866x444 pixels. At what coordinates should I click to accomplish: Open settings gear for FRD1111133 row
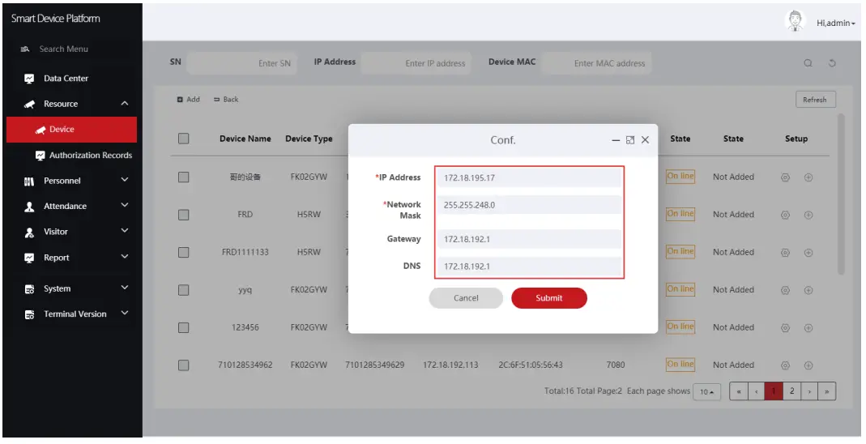[x=785, y=253]
